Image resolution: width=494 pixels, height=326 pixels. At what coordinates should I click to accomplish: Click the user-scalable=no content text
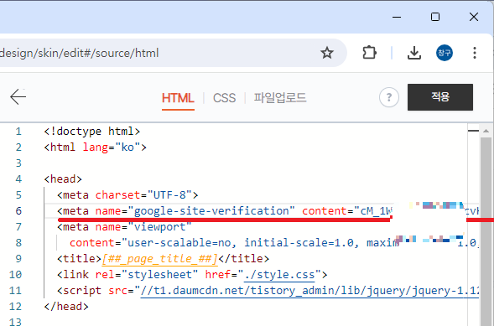(x=179, y=242)
